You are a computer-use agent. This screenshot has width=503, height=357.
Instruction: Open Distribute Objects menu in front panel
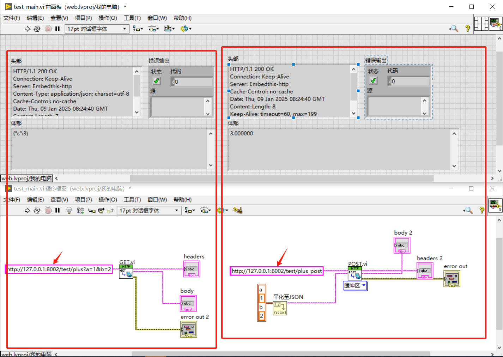(153, 29)
